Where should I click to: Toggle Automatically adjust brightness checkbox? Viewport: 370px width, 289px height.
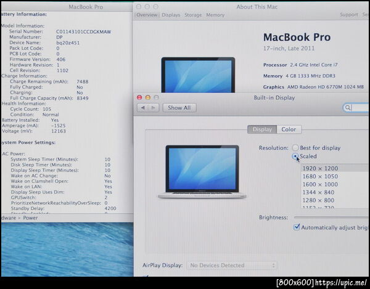click(x=297, y=227)
